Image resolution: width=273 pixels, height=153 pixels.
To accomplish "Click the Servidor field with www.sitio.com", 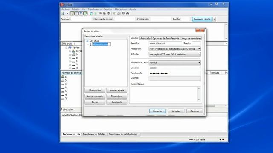I will [165, 43].
